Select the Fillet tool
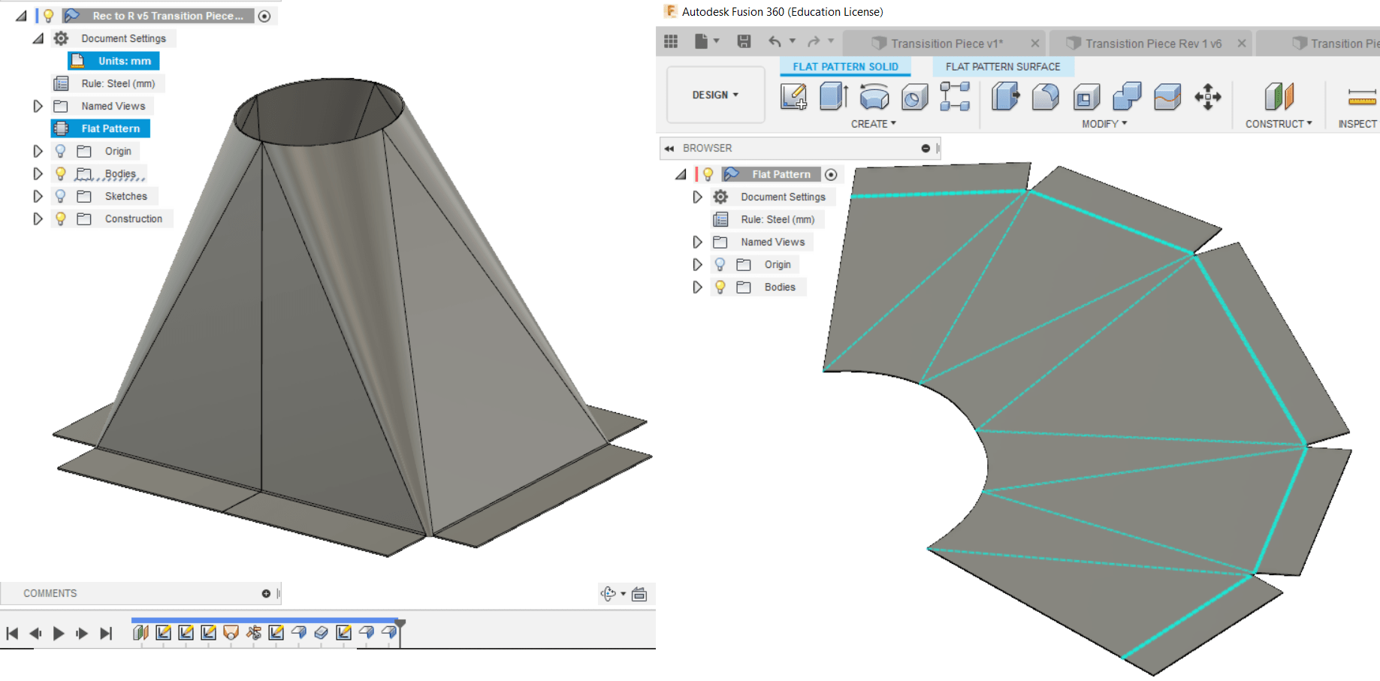 point(1046,96)
